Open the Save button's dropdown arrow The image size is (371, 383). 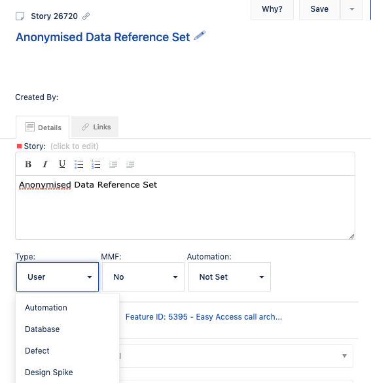(351, 9)
